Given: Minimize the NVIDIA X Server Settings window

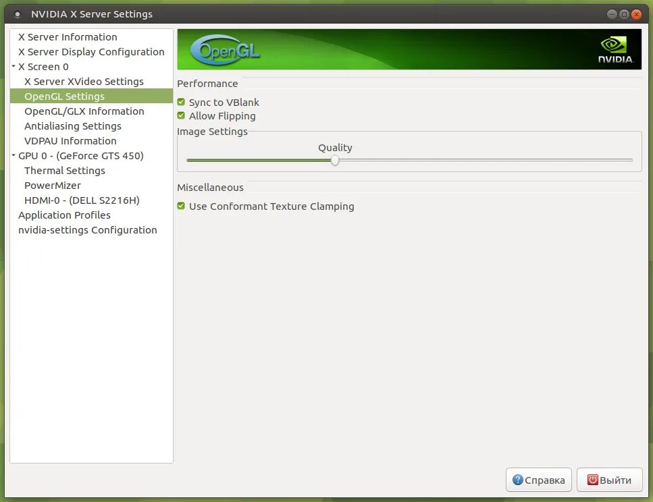Looking at the screenshot, I should [612, 15].
